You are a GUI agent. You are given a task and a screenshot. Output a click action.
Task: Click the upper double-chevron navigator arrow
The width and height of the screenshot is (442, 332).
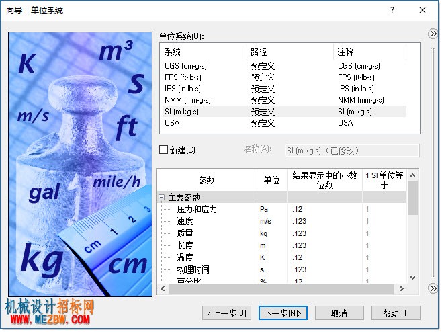coord(433,34)
